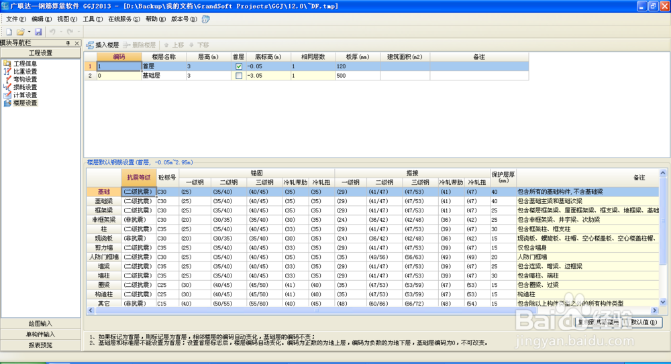Select 比重设置 in the navigation tree

pyautogui.click(x=25, y=72)
